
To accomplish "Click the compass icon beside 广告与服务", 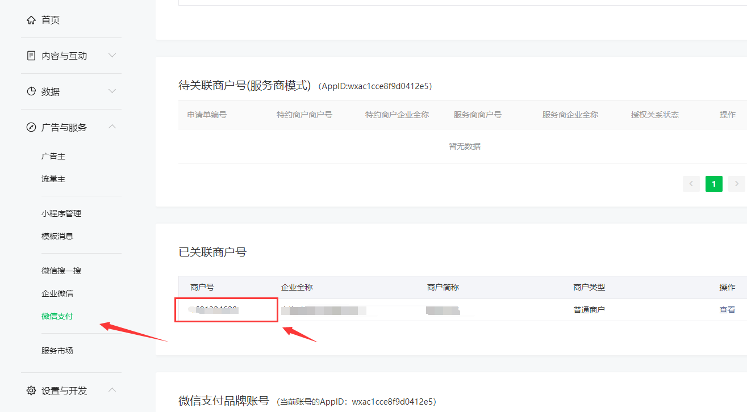I will [x=31, y=127].
